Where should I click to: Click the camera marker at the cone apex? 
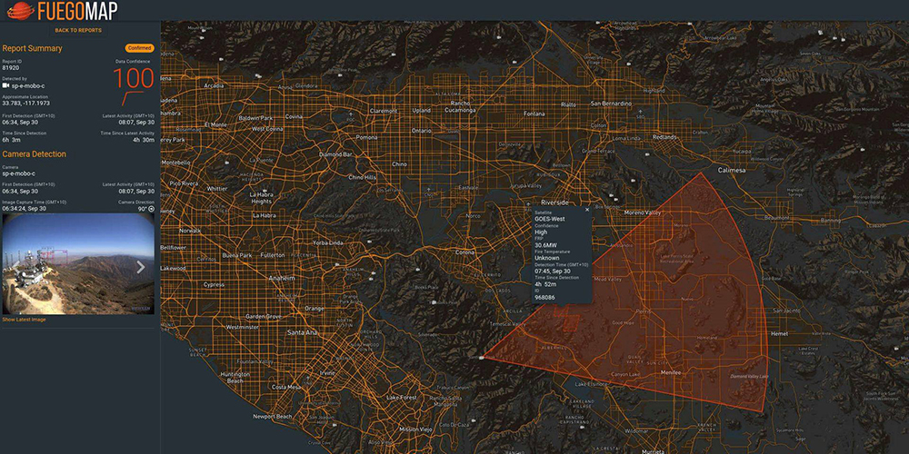pyautogui.click(x=483, y=357)
